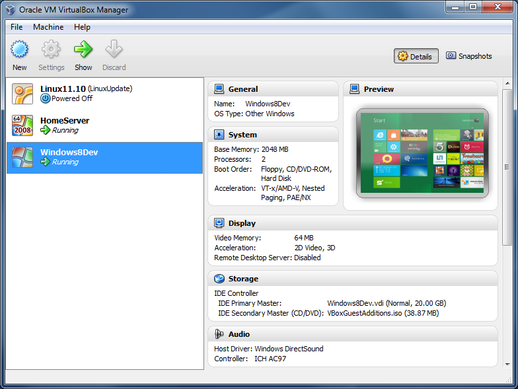Click the running arrow icon under Windows8Dev
518x389 pixels.
(45, 162)
